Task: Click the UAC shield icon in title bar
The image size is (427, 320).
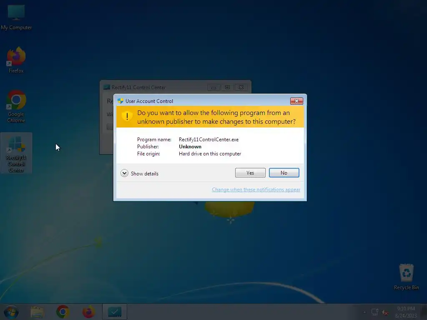Action: pos(121,101)
